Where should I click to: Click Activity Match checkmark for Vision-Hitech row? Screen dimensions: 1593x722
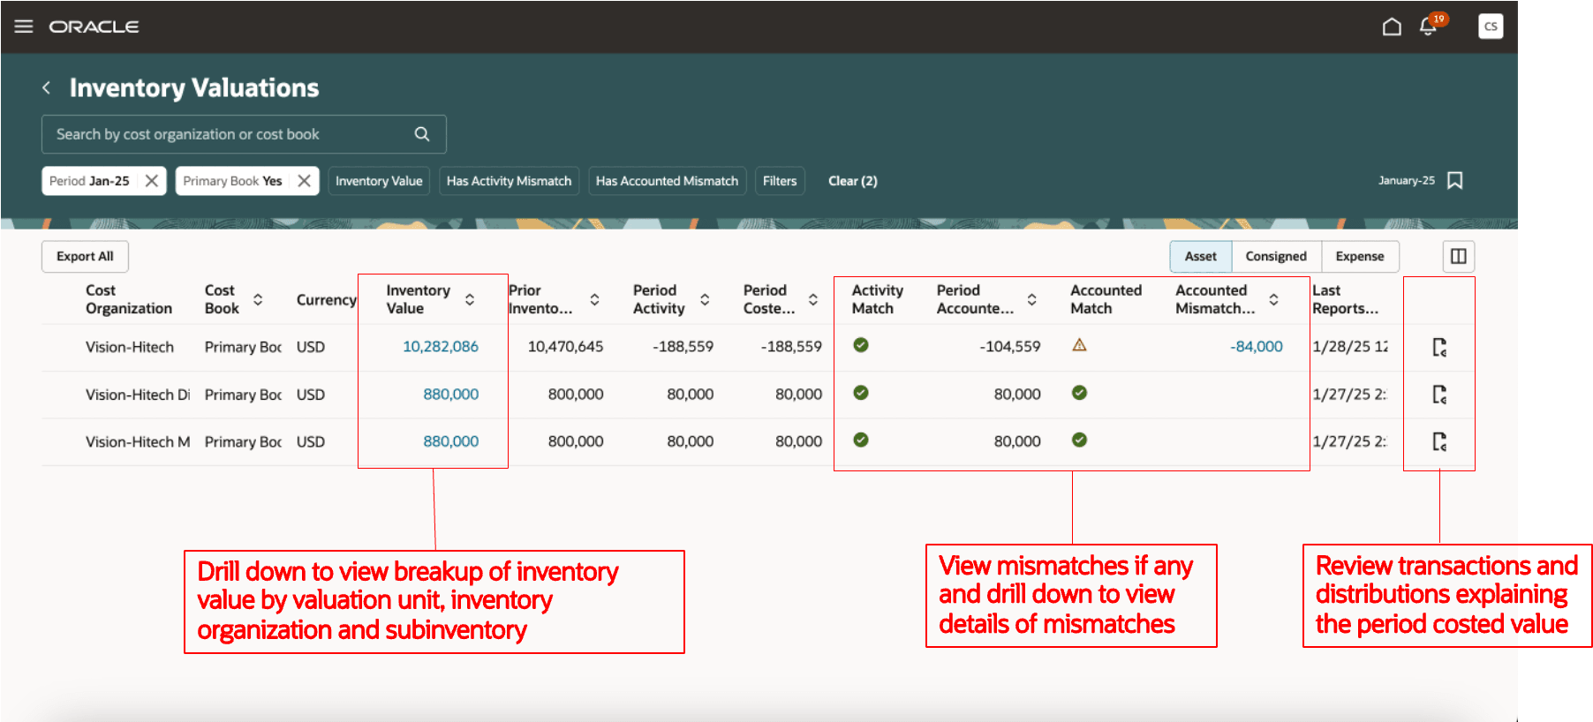[861, 345]
